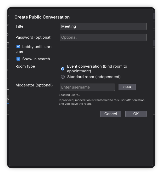162x175 pixels.
Task: Click the Enter username moderator field
Action: [x=87, y=87]
